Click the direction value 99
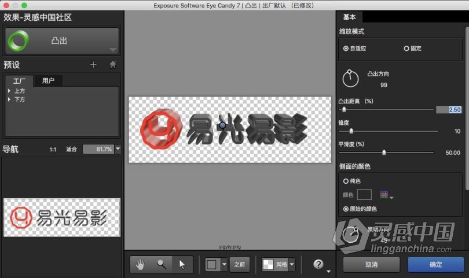Screen dimensions: 469x278 [384, 85]
